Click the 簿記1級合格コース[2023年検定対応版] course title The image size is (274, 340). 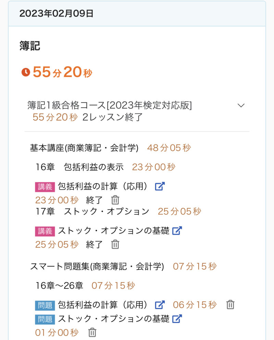click(x=110, y=106)
